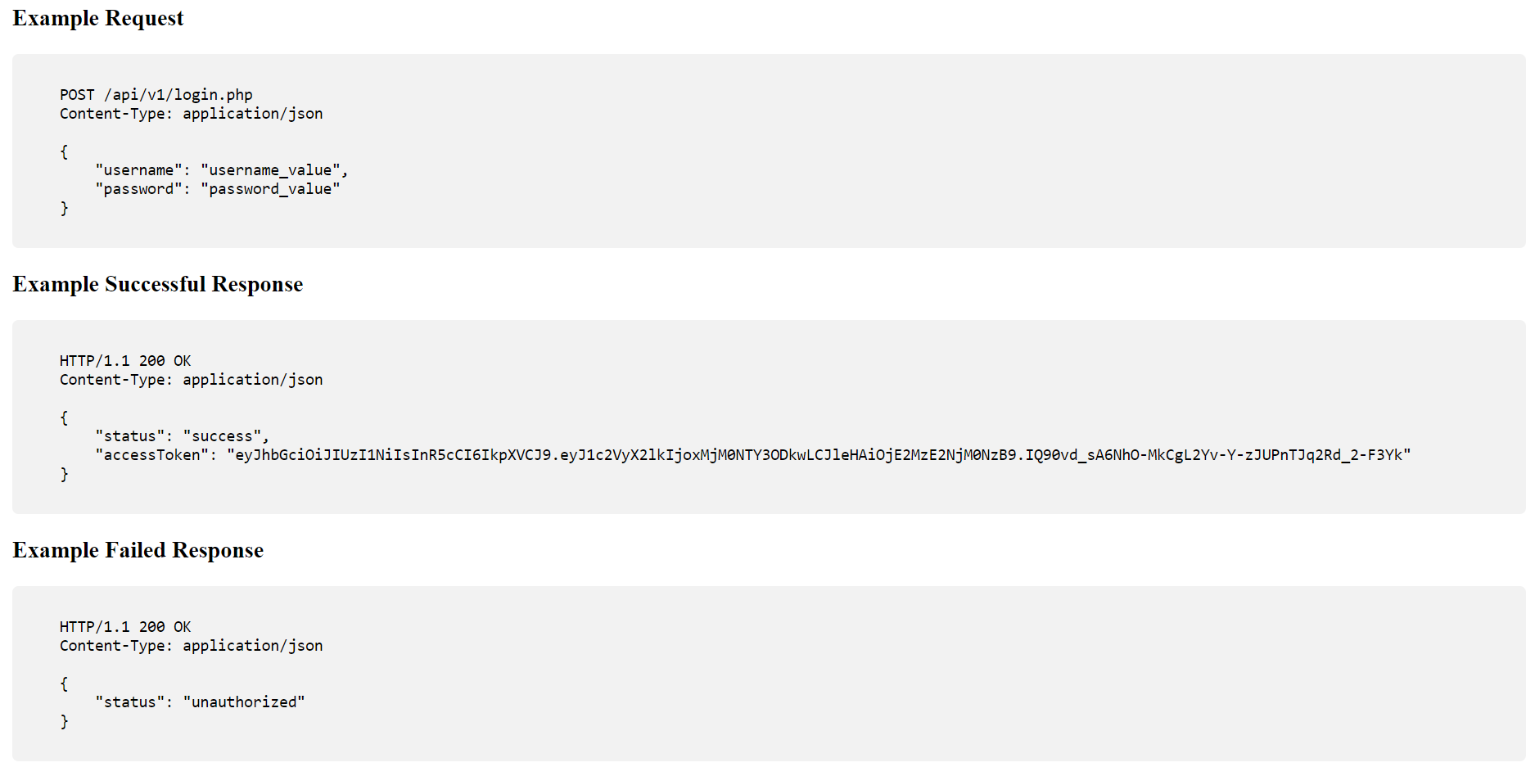Click the "success" status value
The image size is (1535, 767).
[222, 436]
